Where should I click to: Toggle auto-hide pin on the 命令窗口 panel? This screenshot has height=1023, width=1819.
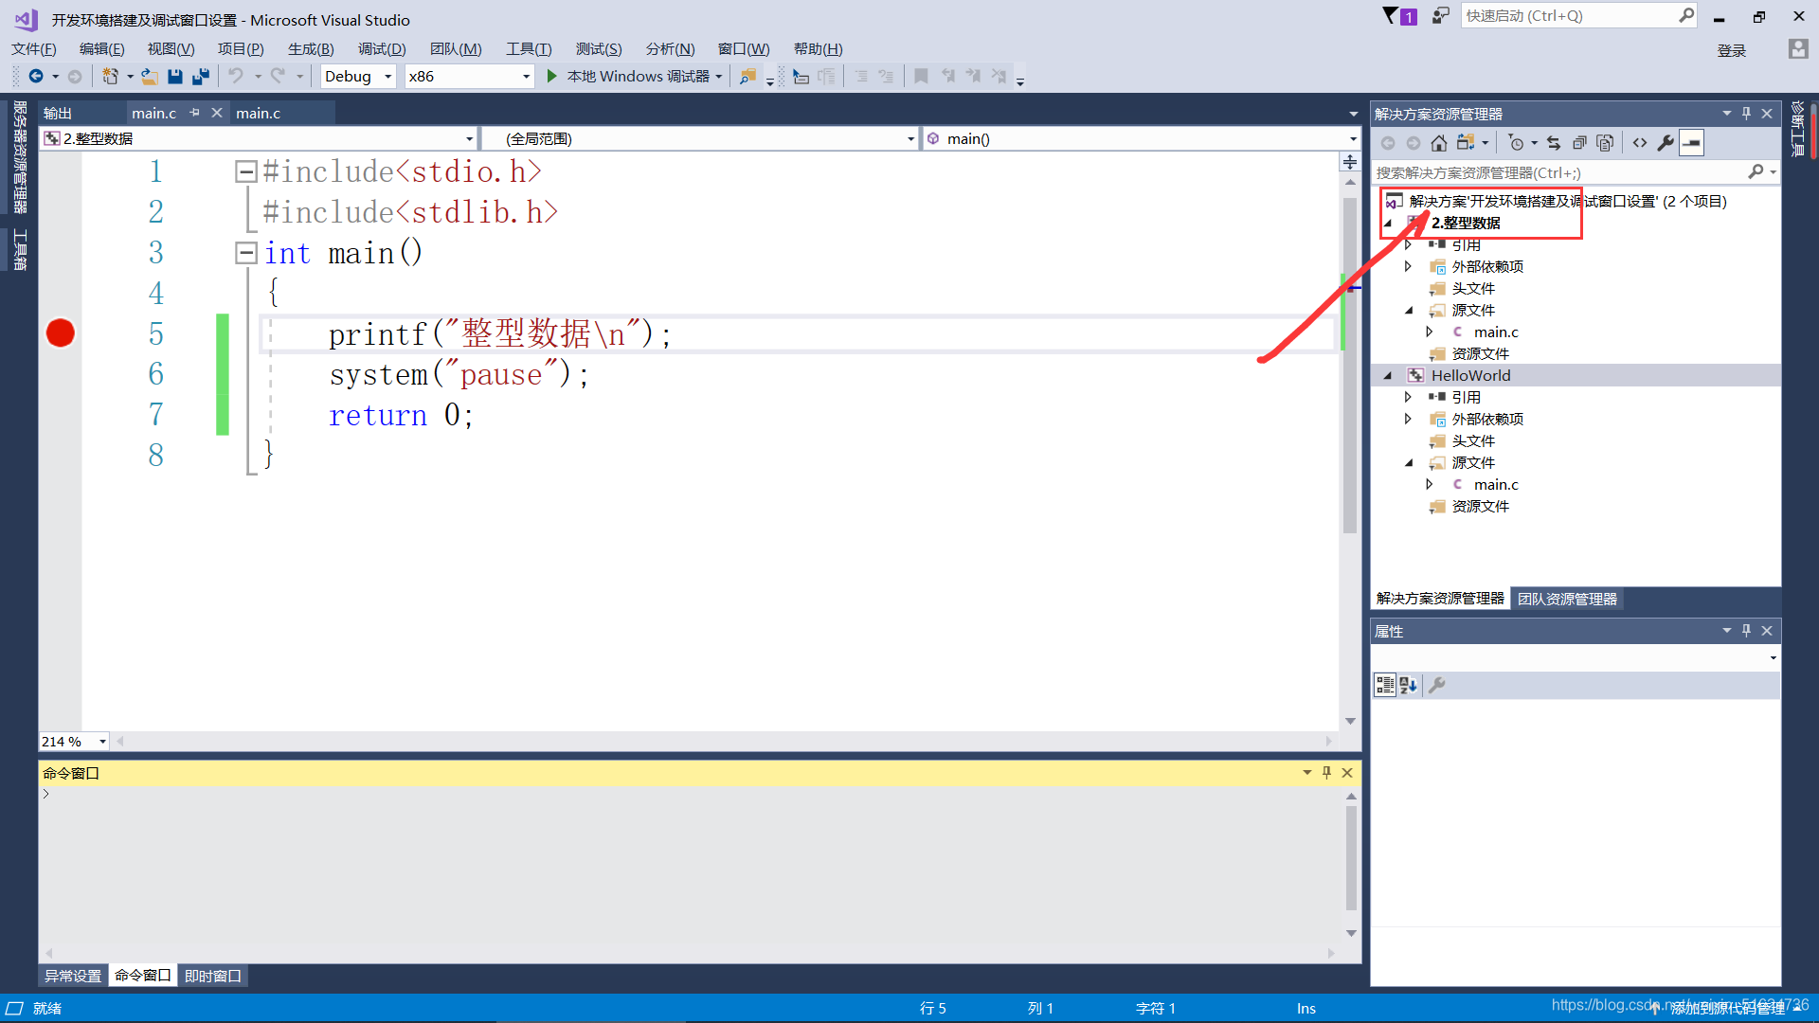pos(1327,773)
